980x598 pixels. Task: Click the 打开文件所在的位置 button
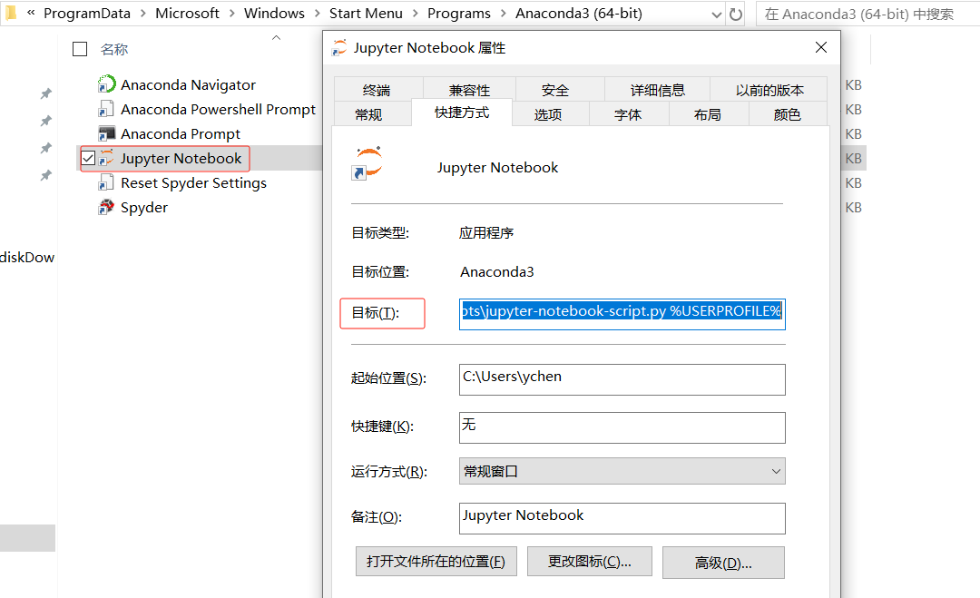click(436, 561)
